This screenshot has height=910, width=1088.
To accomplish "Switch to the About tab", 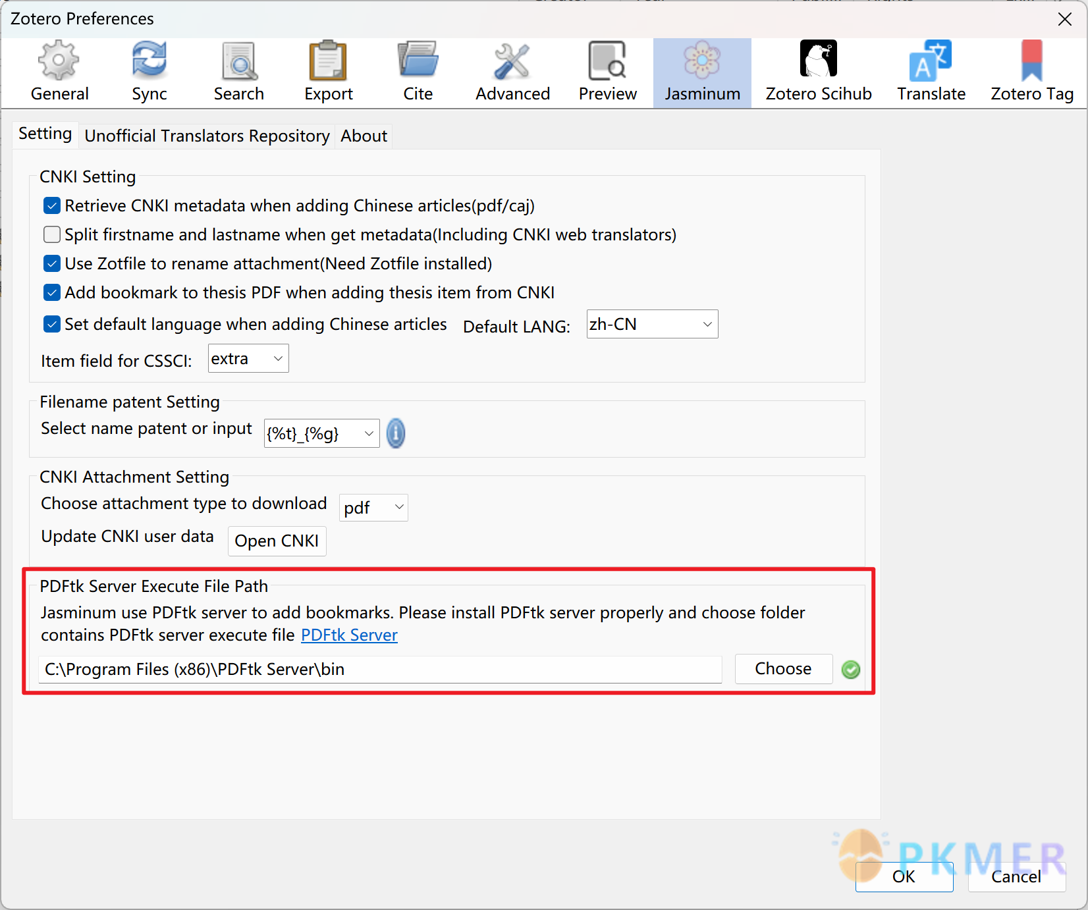I will (x=364, y=136).
